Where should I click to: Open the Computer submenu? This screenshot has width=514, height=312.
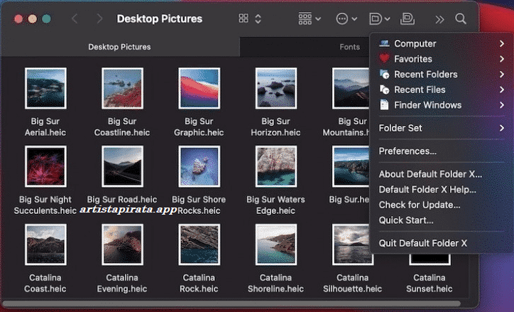tap(441, 43)
